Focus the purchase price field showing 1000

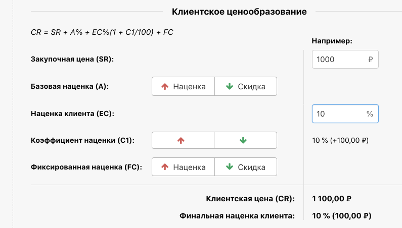click(337, 59)
